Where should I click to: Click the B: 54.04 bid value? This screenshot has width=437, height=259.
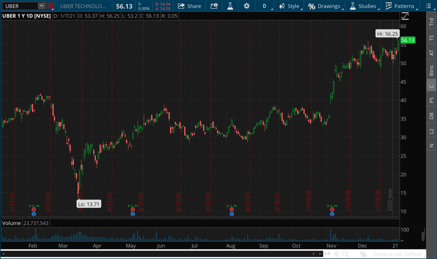tap(163, 4)
